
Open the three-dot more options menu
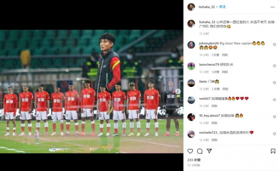click(272, 7)
